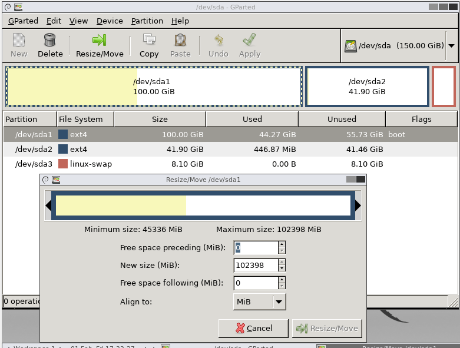The image size is (460, 348).
Task: Click the Partition column header
Action: pyautogui.click(x=29, y=120)
